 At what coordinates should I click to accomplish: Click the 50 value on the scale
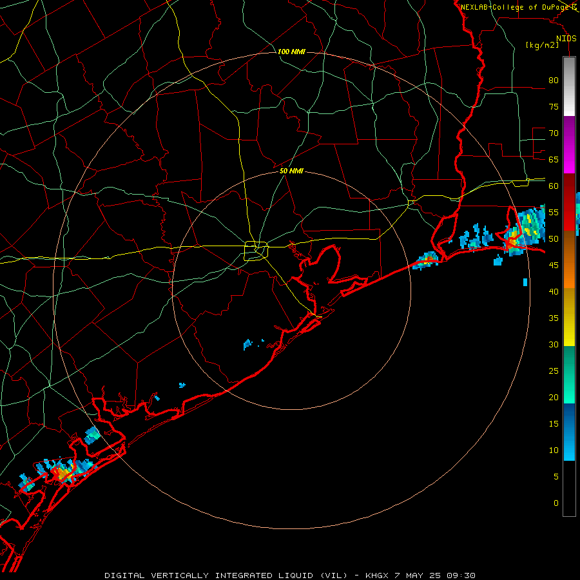(554, 239)
